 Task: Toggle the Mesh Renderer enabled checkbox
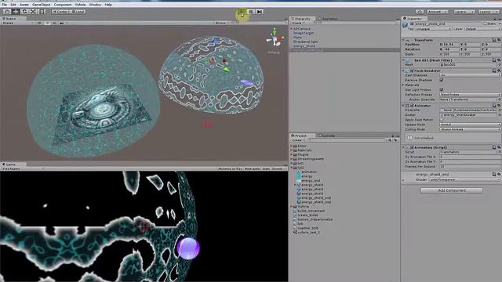pyautogui.click(x=412, y=70)
